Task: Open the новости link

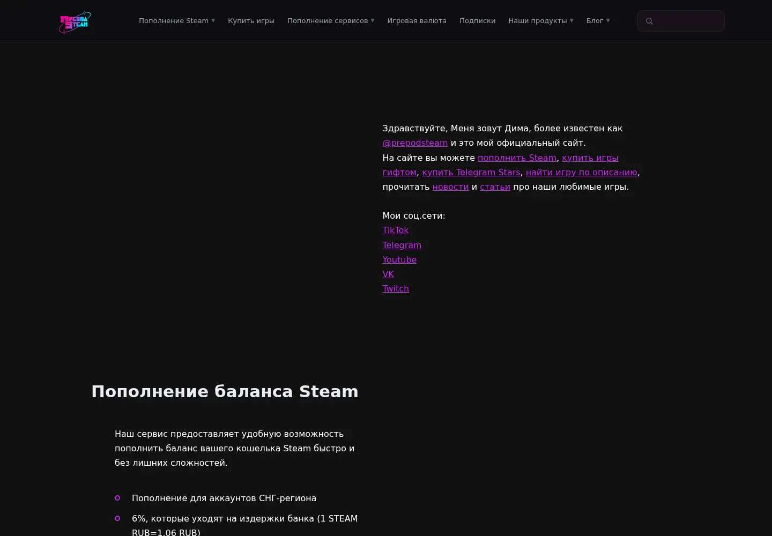Action: coord(450,187)
